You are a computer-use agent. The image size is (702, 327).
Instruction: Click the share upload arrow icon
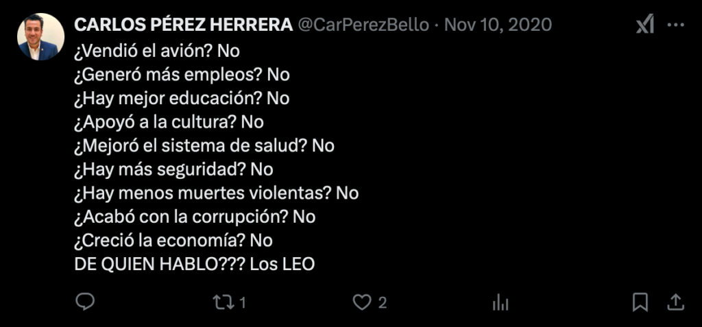pos(675,302)
